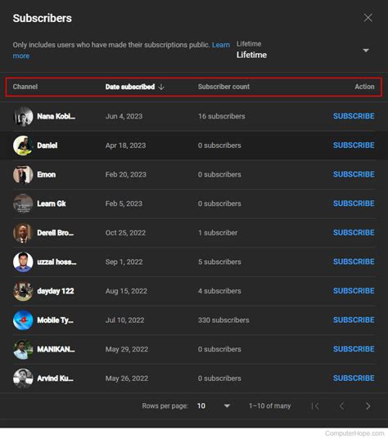Screen dimensions: 388x439
Task: Click the sort arrow next to Date subscribed
Action: click(x=161, y=87)
